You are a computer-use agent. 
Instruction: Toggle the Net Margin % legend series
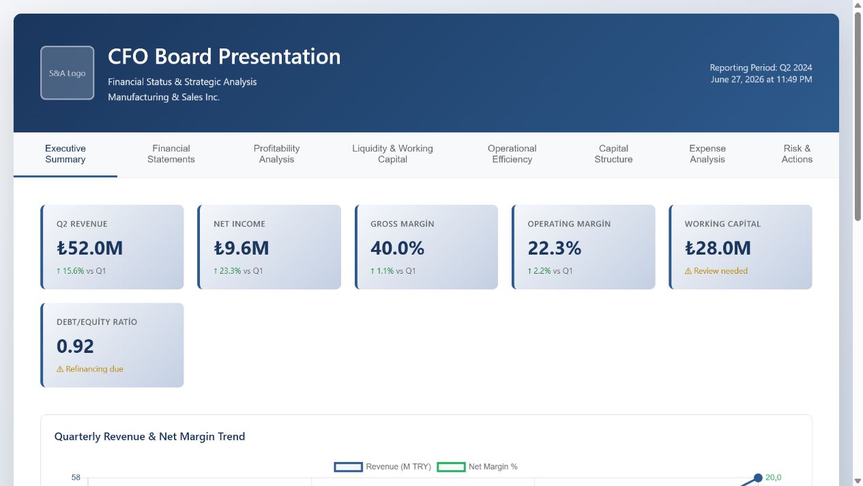click(478, 467)
